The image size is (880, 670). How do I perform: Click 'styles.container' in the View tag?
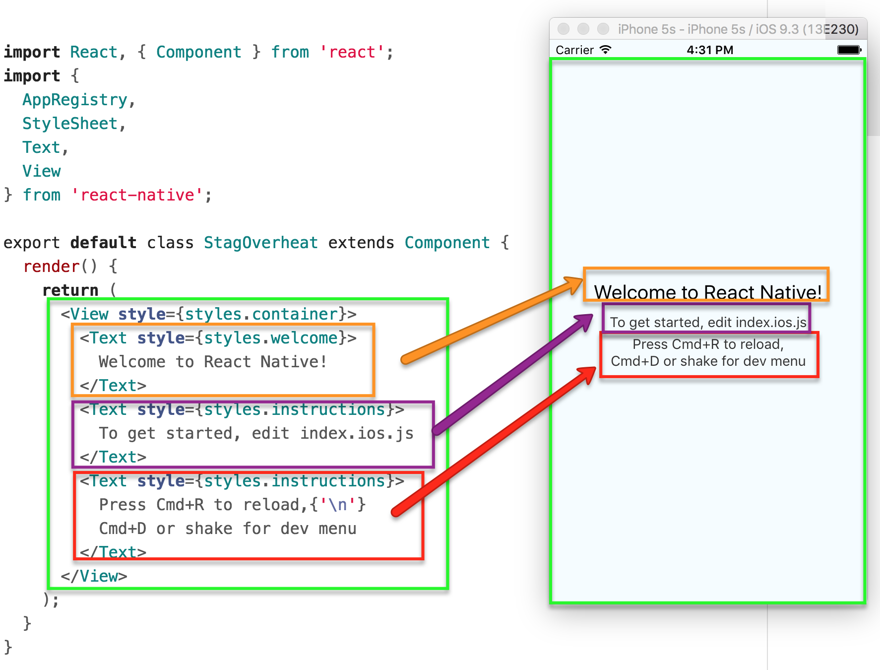click(x=261, y=314)
